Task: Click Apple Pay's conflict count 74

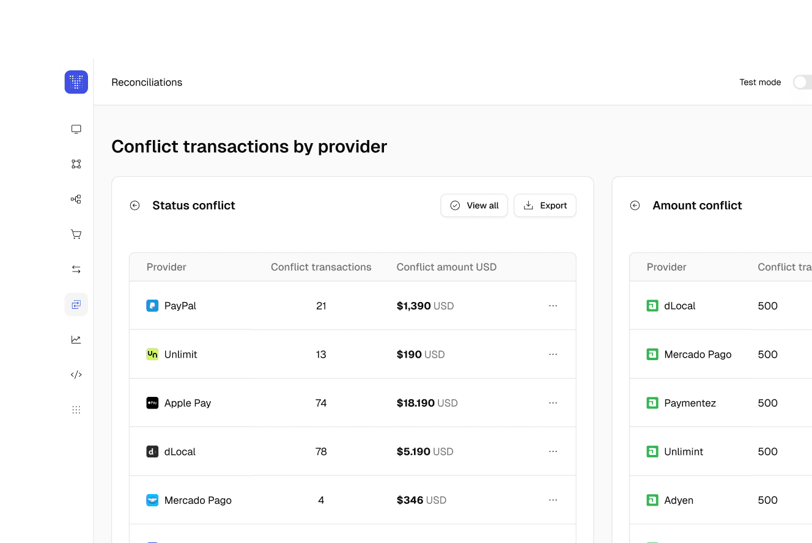Action: click(x=321, y=403)
